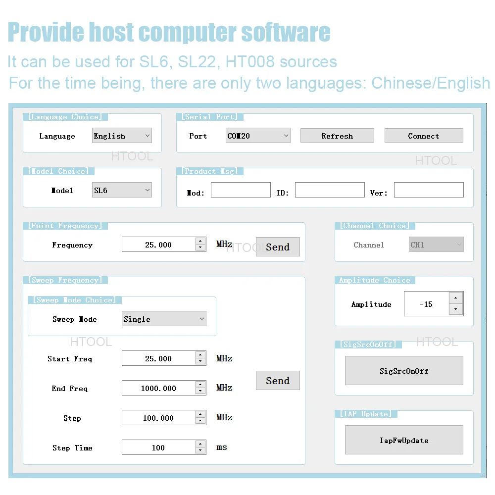Click the Refresh serial port button
The image size is (495, 495).
point(337,136)
